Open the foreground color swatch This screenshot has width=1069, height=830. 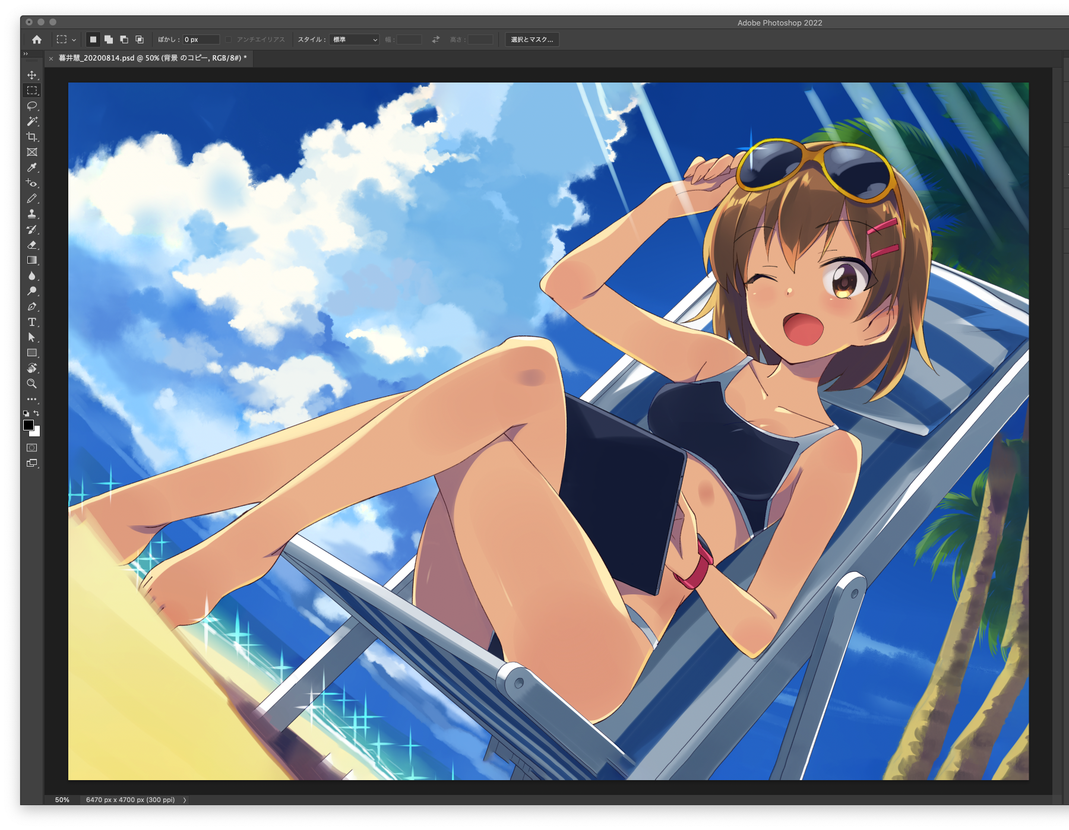pos(28,425)
